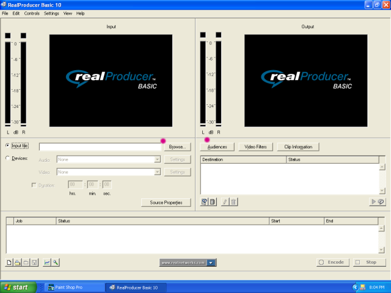391x293 pixels.
Task: Open the Clip Information dialog
Action: pyautogui.click(x=298, y=146)
